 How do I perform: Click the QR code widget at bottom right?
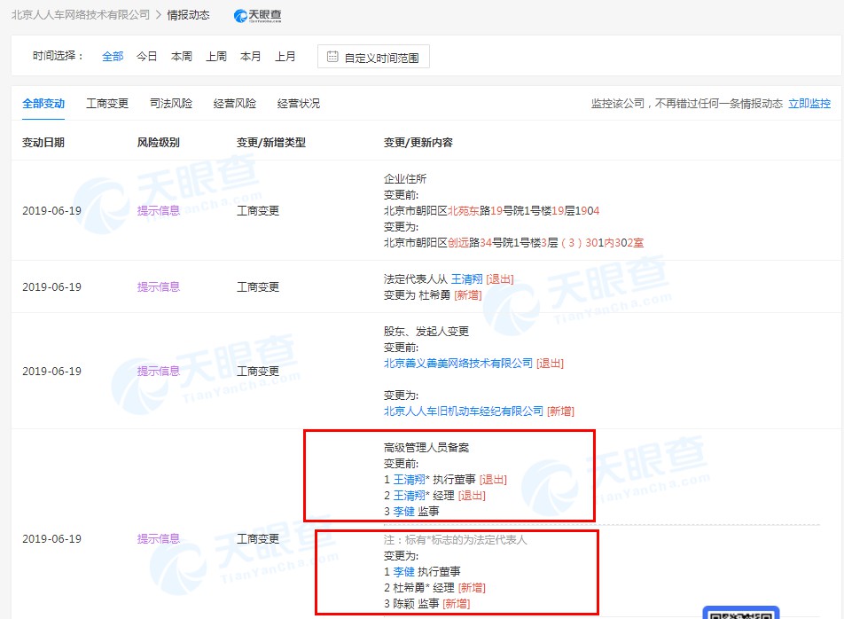pos(741,613)
